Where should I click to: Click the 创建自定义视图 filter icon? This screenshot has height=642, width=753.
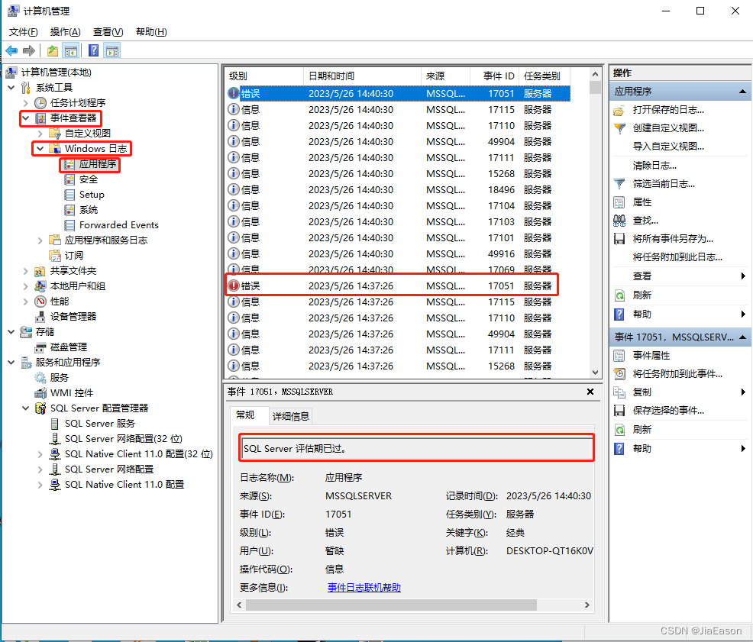point(619,128)
